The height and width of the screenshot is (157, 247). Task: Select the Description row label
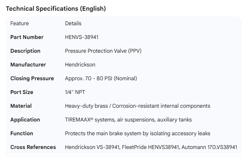click(x=25, y=51)
